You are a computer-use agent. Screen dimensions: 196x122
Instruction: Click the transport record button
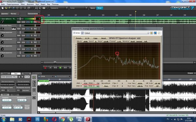[45, 68]
